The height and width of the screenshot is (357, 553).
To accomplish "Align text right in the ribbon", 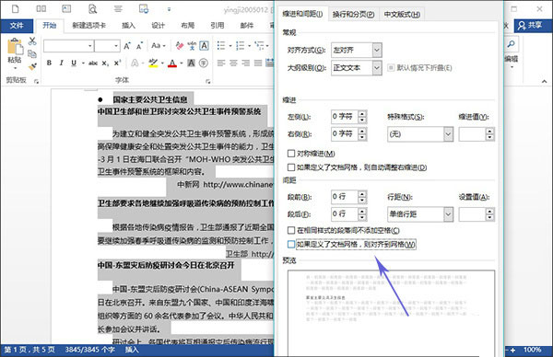I will click(x=246, y=63).
